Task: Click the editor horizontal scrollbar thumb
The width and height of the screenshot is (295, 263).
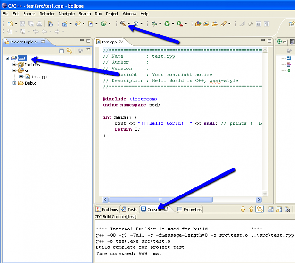Action: 160,199
